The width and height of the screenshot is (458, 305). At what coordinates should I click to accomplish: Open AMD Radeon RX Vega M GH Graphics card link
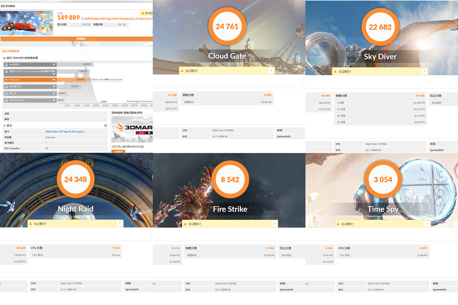[65, 132]
